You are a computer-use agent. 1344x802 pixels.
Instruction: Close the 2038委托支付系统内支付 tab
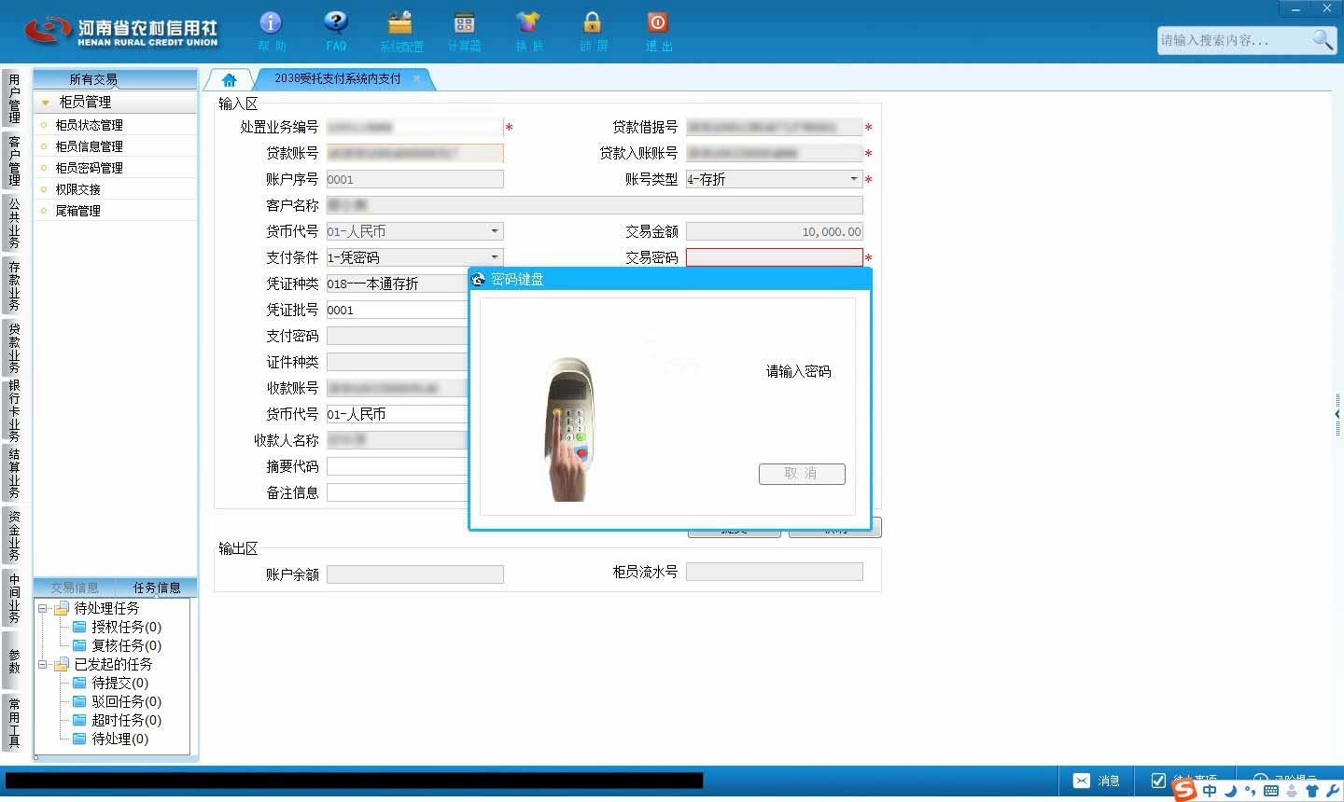pyautogui.click(x=416, y=79)
